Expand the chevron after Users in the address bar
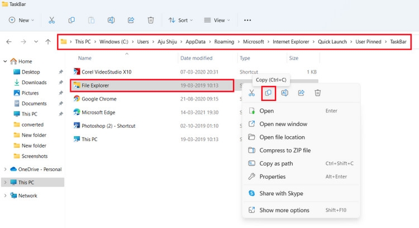The width and height of the screenshot is (419, 228). [x=154, y=42]
